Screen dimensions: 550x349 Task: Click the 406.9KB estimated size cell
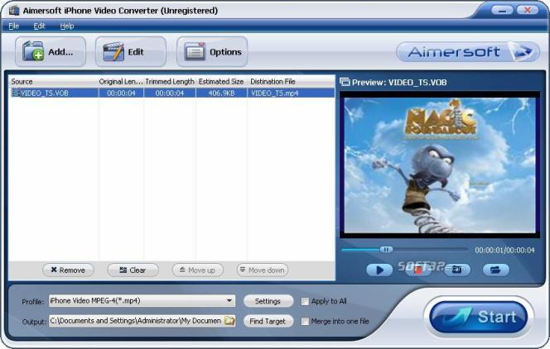click(221, 93)
